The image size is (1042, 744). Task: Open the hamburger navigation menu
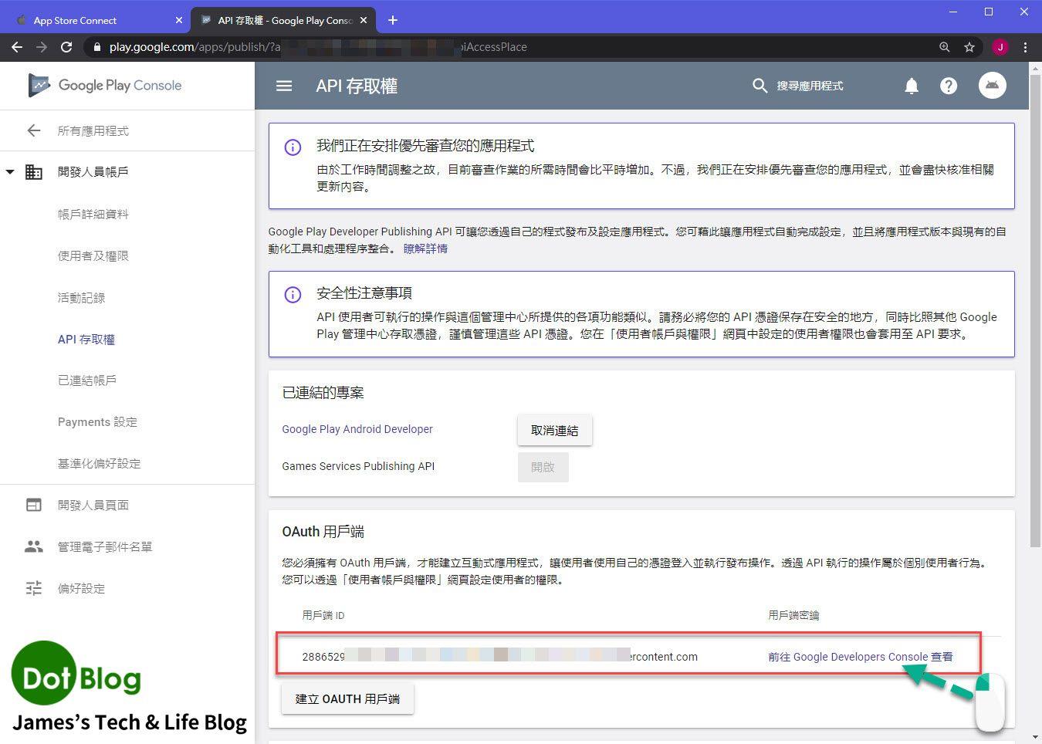click(284, 86)
